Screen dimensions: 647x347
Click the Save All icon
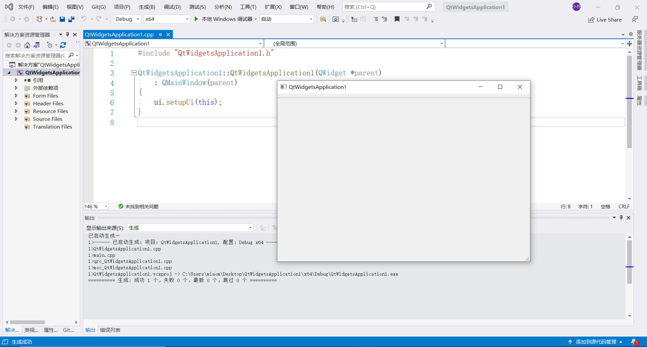click(71, 19)
